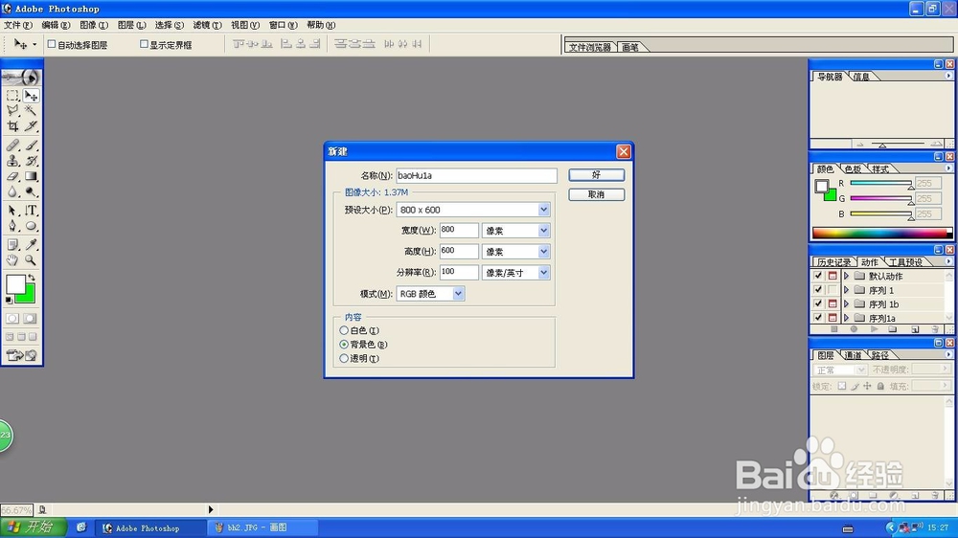Toggle checkmark for 序列1a action set
Image resolution: width=958 pixels, height=538 pixels.
(818, 318)
